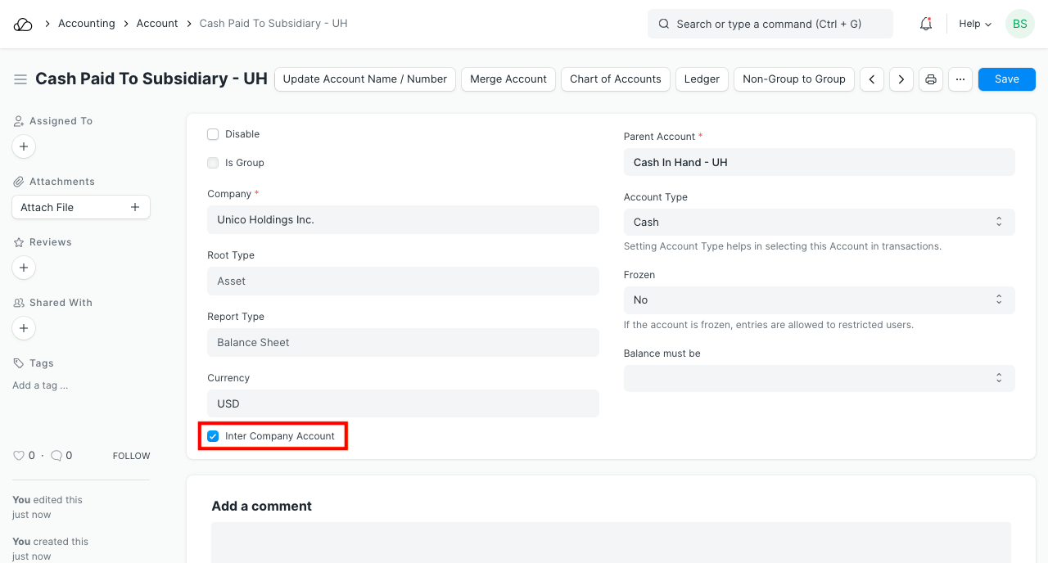The image size is (1048, 563).
Task: Toggle the sidebar hamburger menu icon
Action: 20,79
